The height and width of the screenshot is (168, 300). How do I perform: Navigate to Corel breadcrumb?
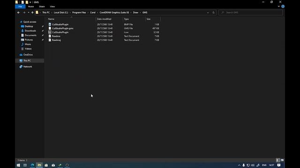pos(93,13)
